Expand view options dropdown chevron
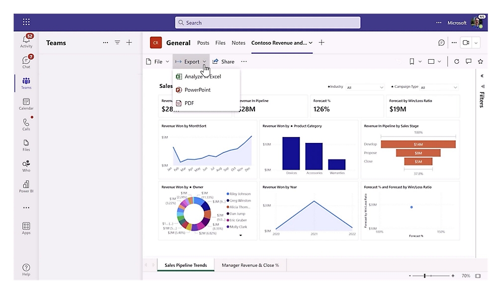Viewport: 502px width, 294px height. pos(439,61)
